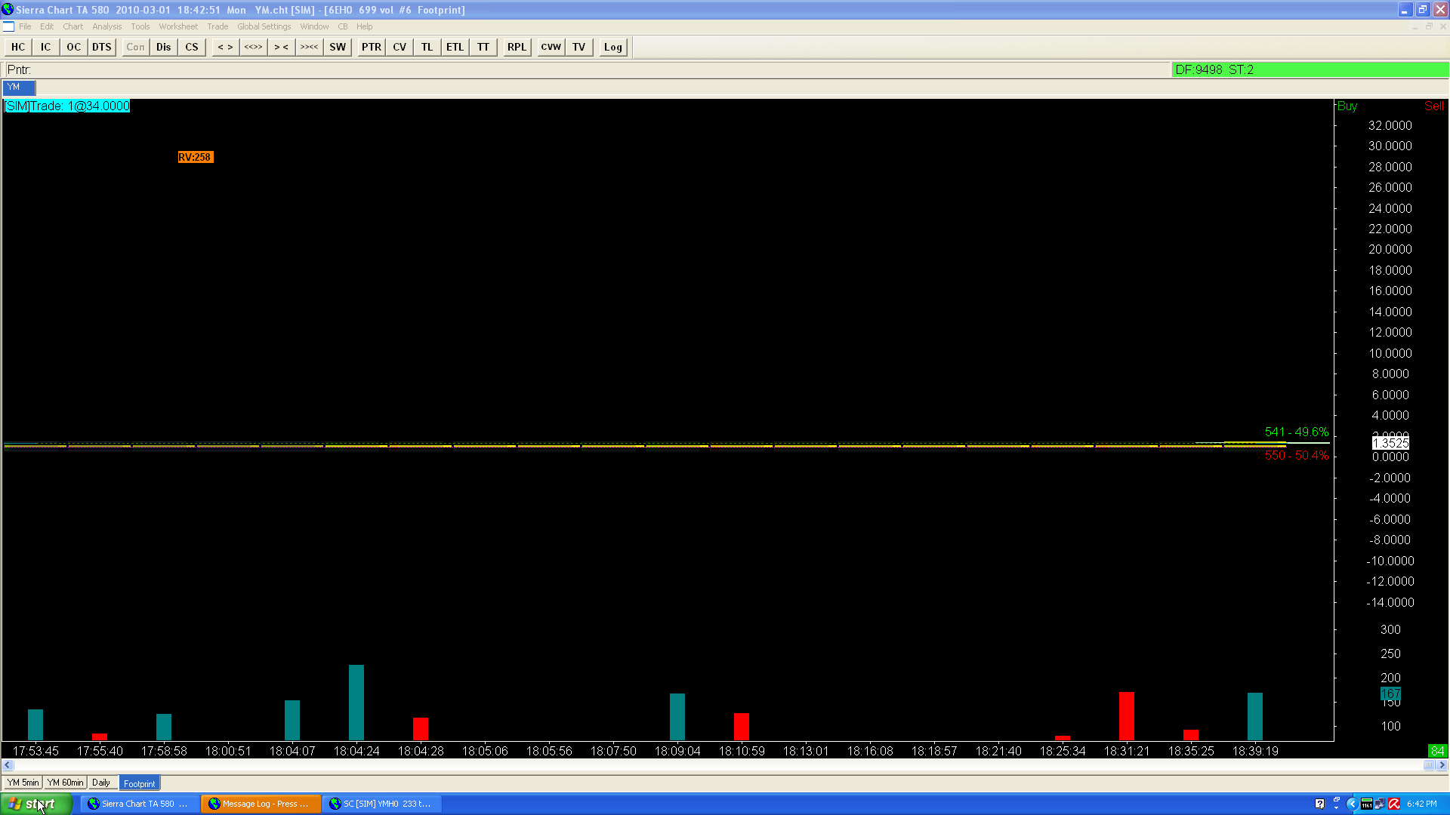The width and height of the screenshot is (1450, 815).
Task: Click the HC toolbar button
Action: pyautogui.click(x=18, y=47)
